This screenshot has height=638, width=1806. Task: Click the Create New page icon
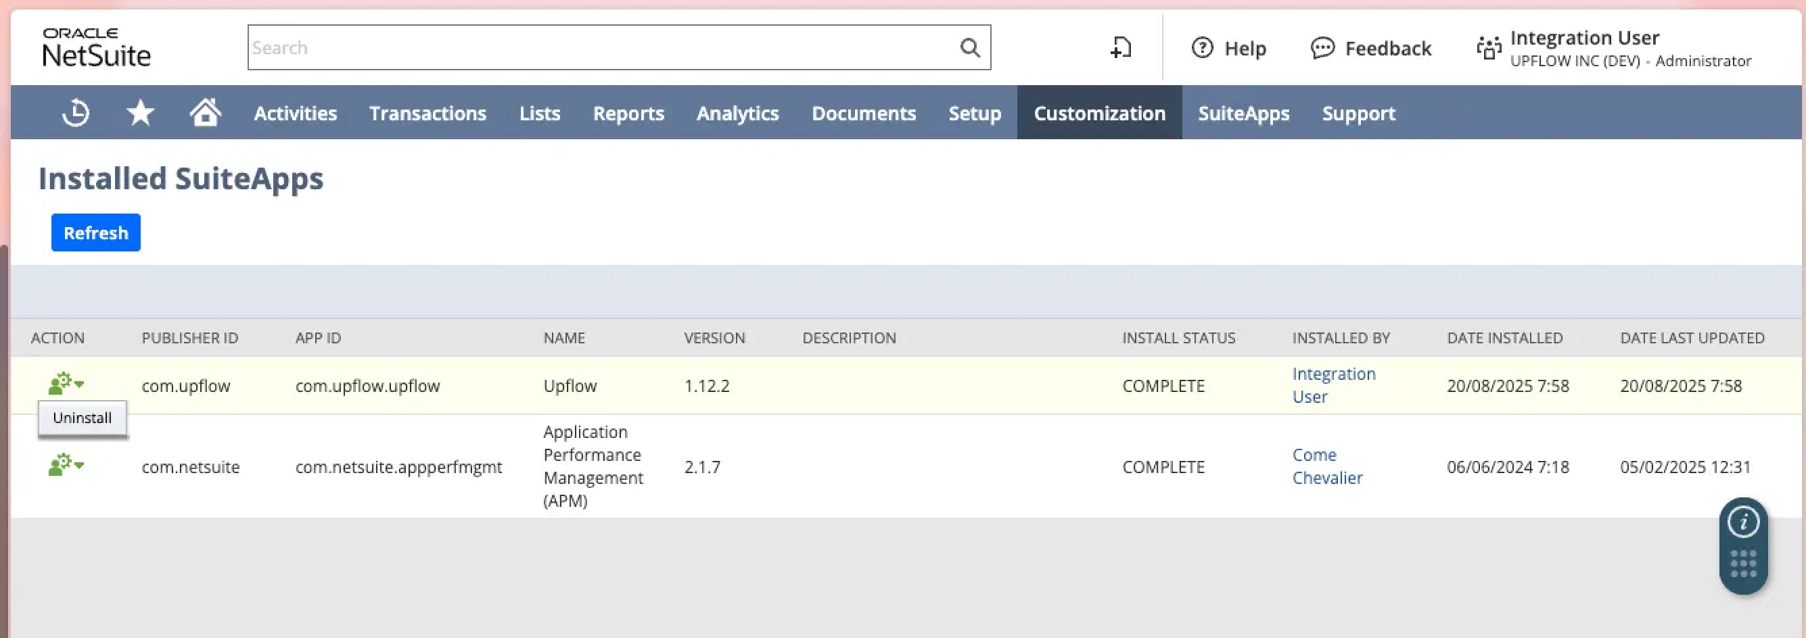1120,47
